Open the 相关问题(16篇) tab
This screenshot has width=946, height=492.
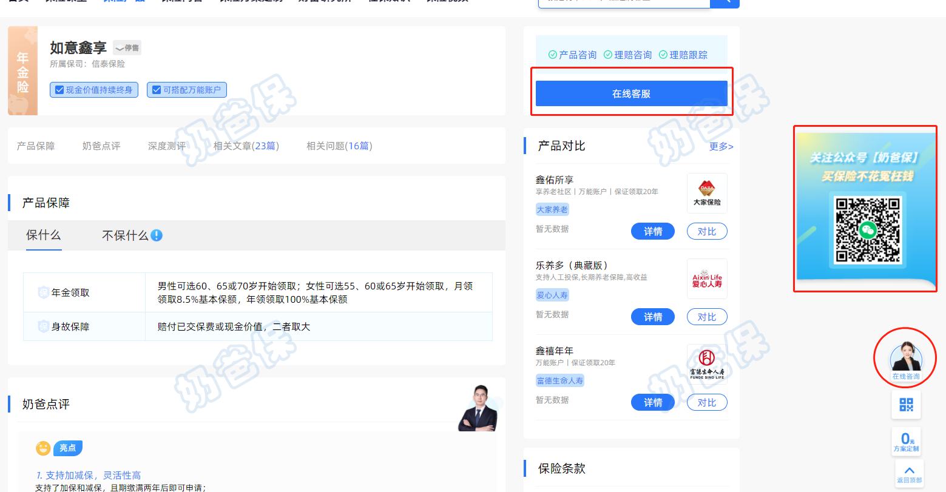point(339,146)
